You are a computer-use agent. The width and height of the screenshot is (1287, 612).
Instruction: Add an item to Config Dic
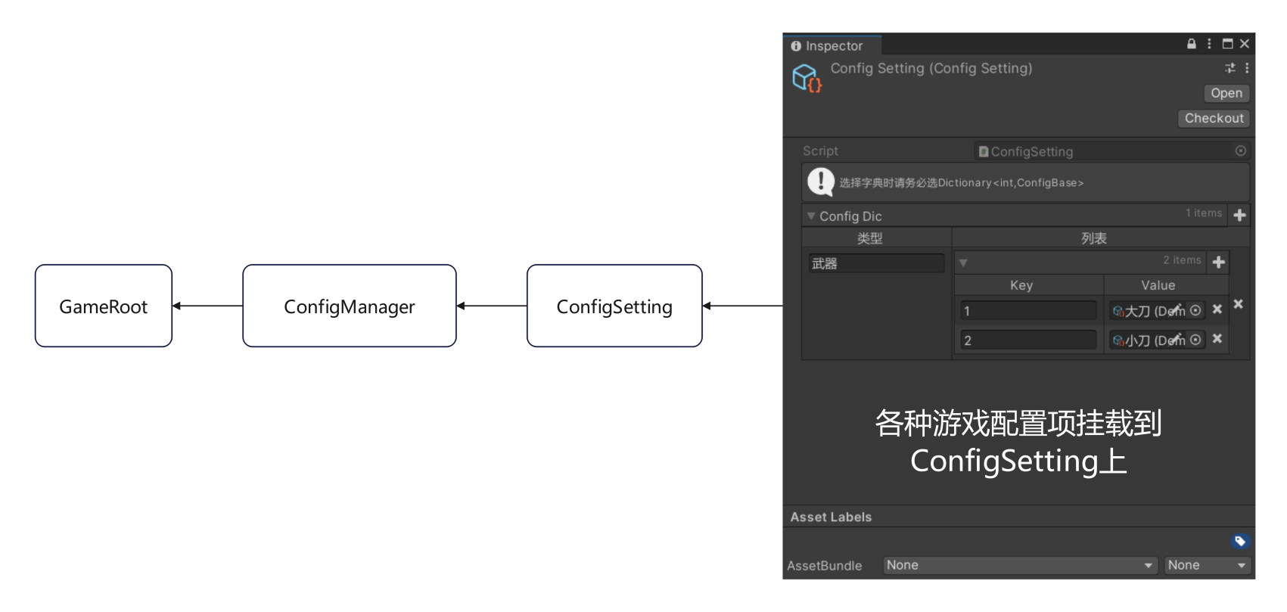coord(1239,216)
